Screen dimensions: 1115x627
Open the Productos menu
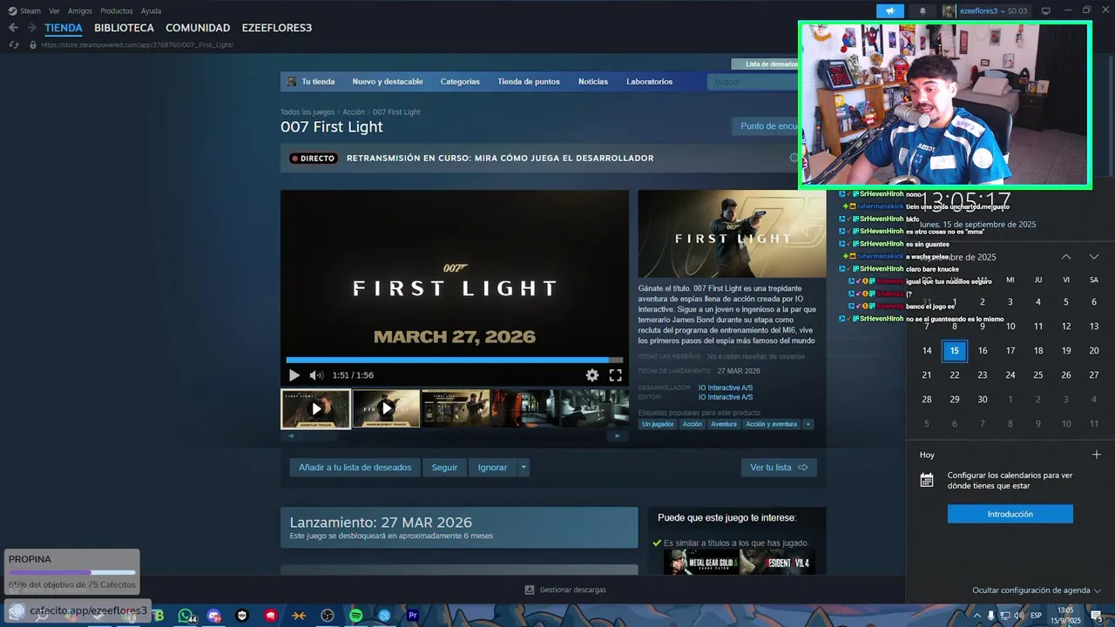coord(117,11)
